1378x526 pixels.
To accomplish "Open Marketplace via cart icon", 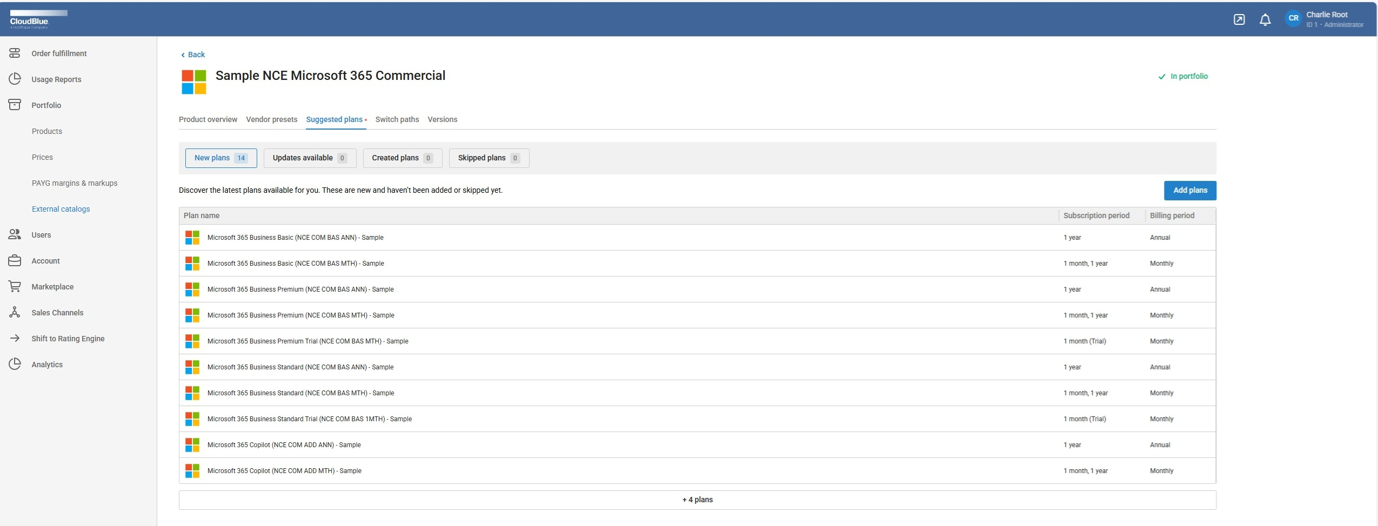I will coord(15,287).
